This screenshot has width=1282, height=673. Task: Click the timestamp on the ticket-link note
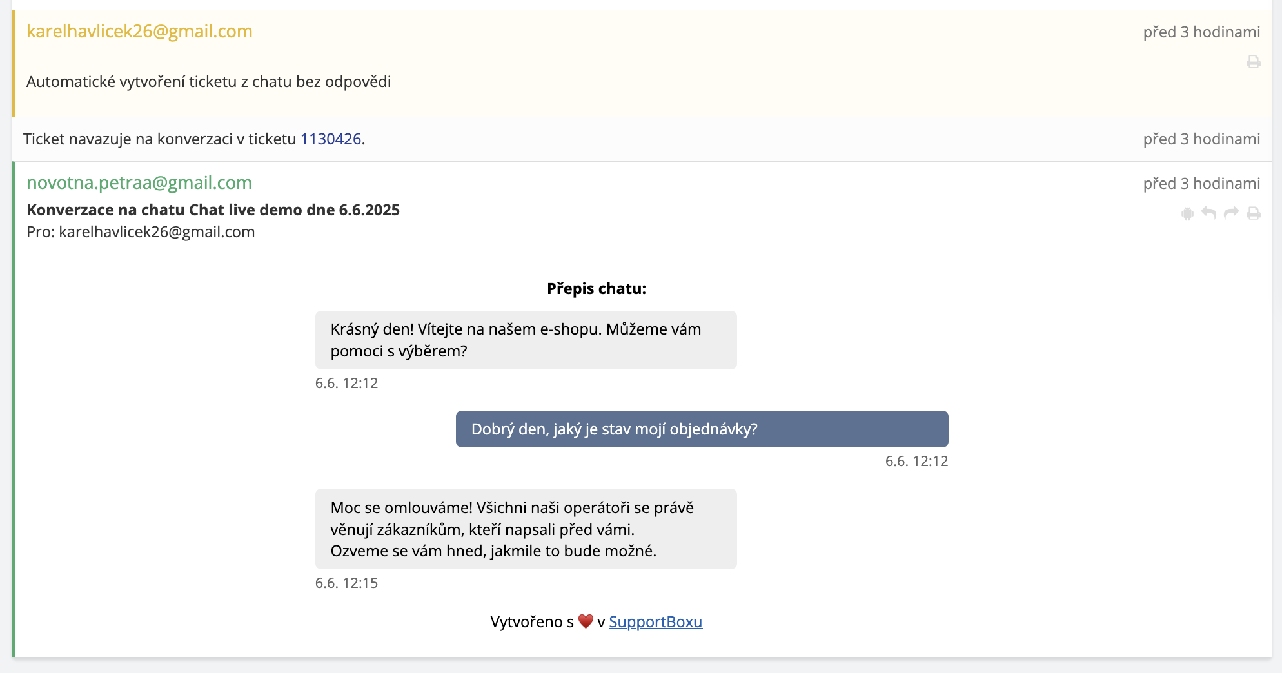[x=1201, y=139]
